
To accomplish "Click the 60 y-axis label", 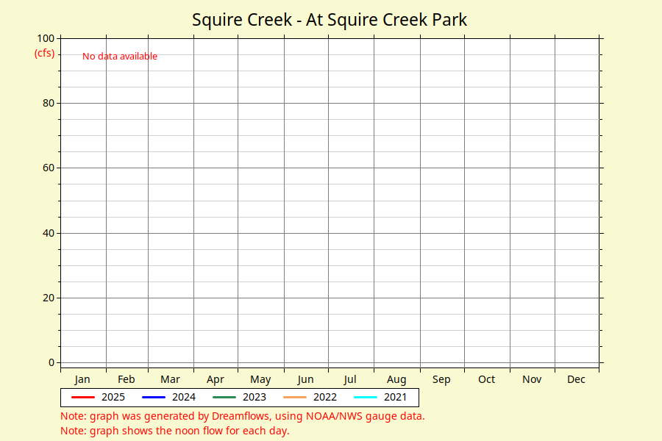I will 49,168.
